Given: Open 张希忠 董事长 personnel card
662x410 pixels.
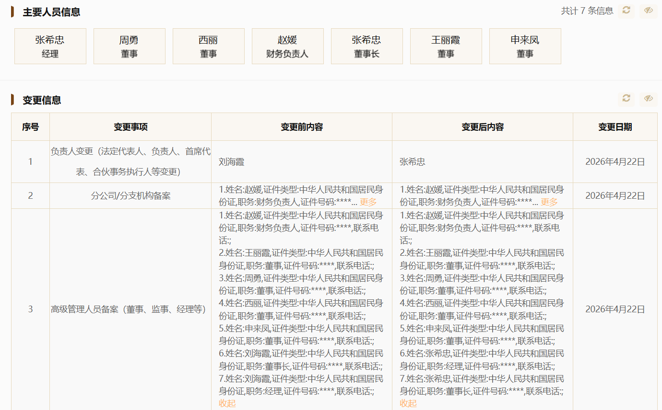Looking at the screenshot, I should click(x=367, y=46).
